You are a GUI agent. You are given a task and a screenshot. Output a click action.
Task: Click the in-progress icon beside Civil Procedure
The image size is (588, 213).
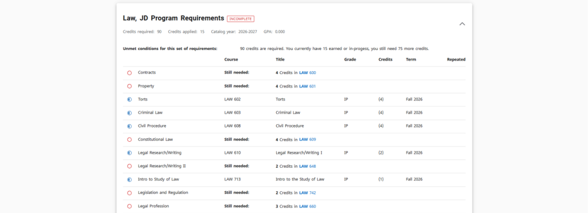tap(129, 126)
